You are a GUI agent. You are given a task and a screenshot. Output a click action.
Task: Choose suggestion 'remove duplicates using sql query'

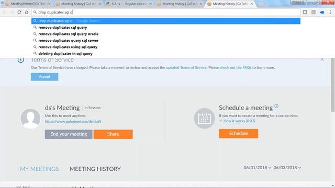click(166, 47)
